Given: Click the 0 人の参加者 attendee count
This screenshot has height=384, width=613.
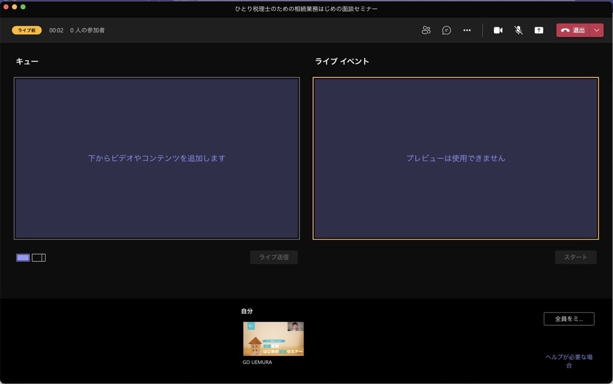Looking at the screenshot, I should point(88,30).
